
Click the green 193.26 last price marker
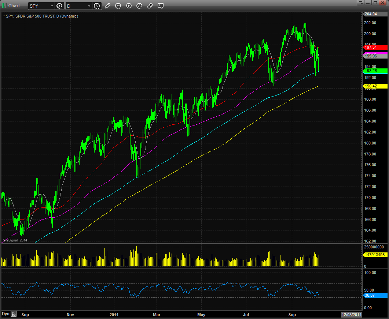[375, 71]
